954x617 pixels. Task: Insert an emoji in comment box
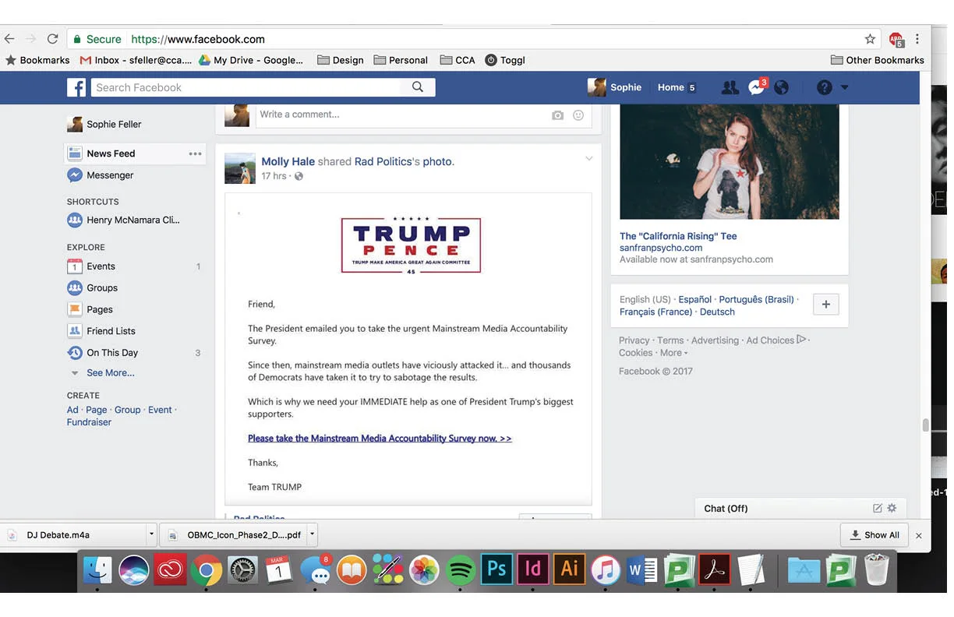pyautogui.click(x=578, y=115)
